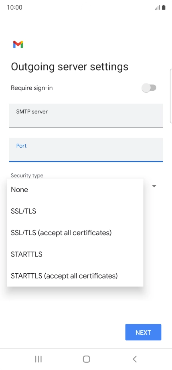This screenshot has width=172, height=370.
Task: Select SSL/TLS (accept all certificates)
Action: pos(75,233)
